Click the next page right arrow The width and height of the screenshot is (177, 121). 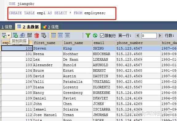tap(160, 36)
